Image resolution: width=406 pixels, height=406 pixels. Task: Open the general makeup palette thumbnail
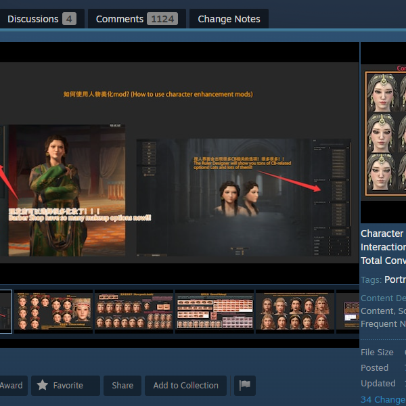(x=215, y=311)
